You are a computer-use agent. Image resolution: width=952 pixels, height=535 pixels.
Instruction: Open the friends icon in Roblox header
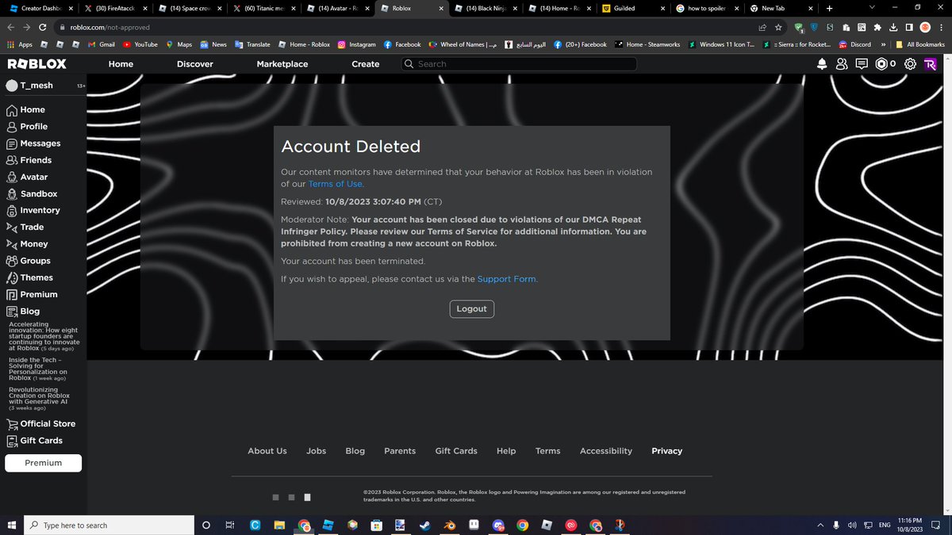[841, 64]
